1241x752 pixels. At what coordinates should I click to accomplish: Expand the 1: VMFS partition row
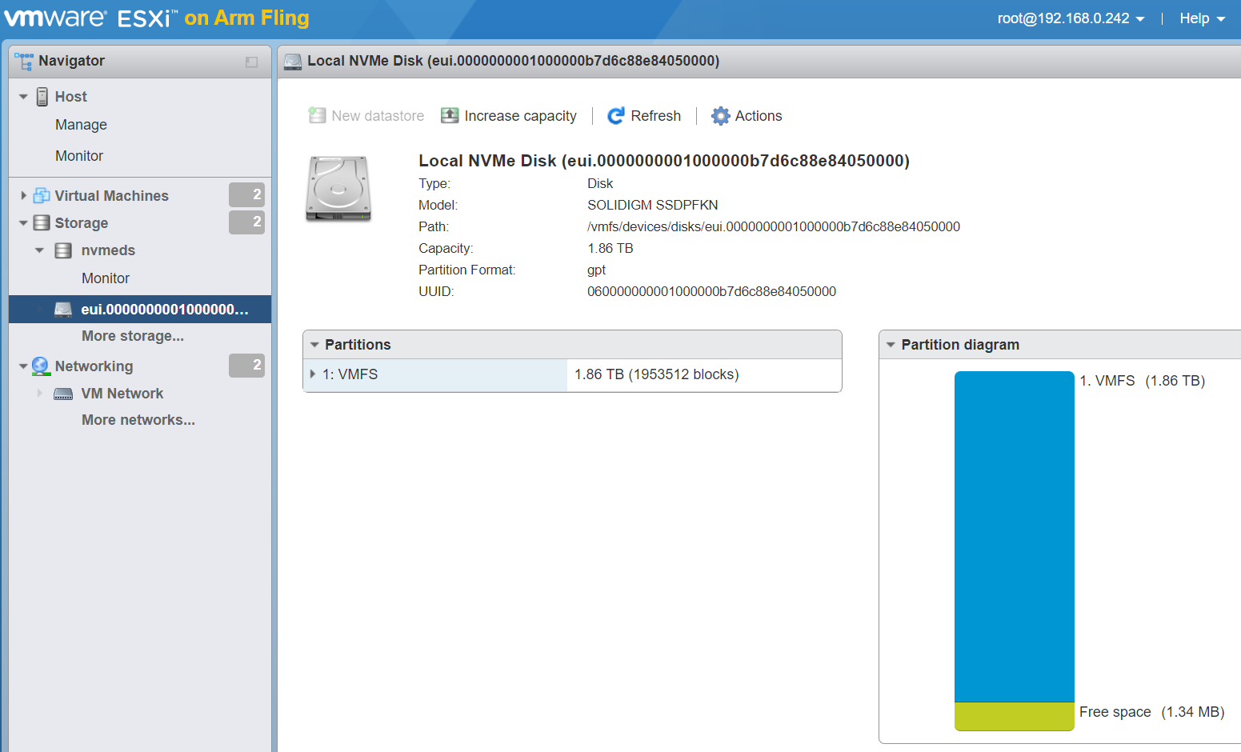tap(312, 374)
